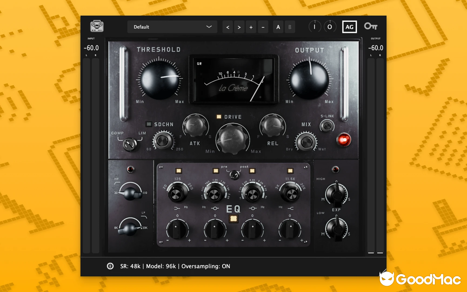
Task: Toggle the AG automatic gain button
Action: [x=350, y=26]
